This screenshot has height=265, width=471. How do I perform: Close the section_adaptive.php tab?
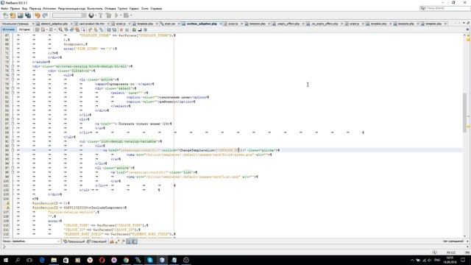[x=221, y=24]
